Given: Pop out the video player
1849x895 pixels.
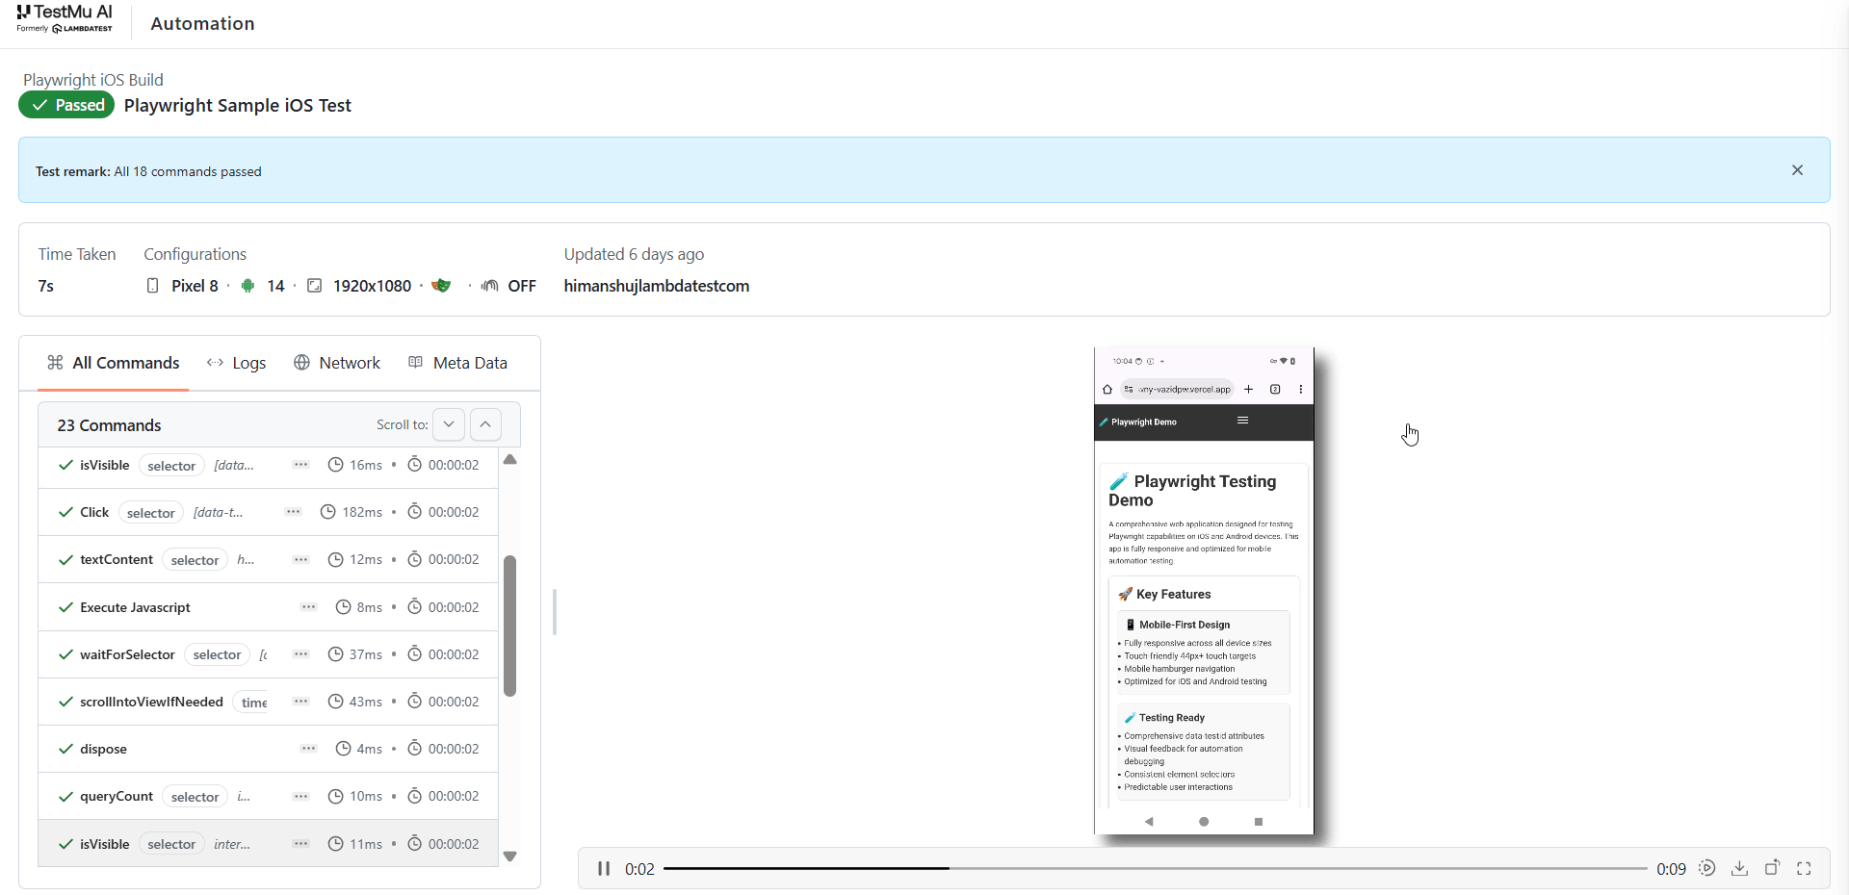Looking at the screenshot, I should pyautogui.click(x=1772, y=868).
